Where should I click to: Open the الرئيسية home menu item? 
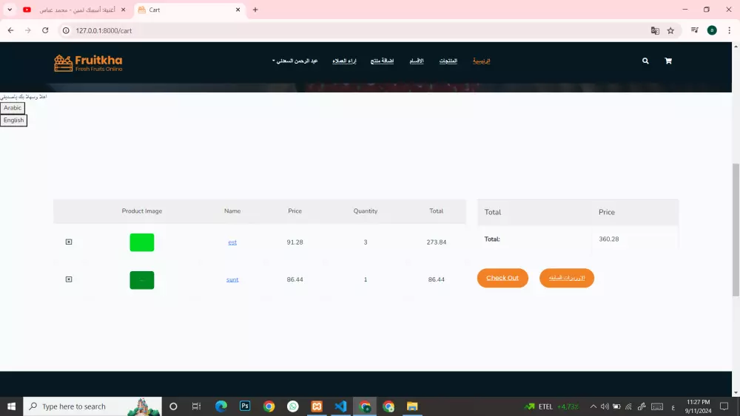(x=482, y=61)
